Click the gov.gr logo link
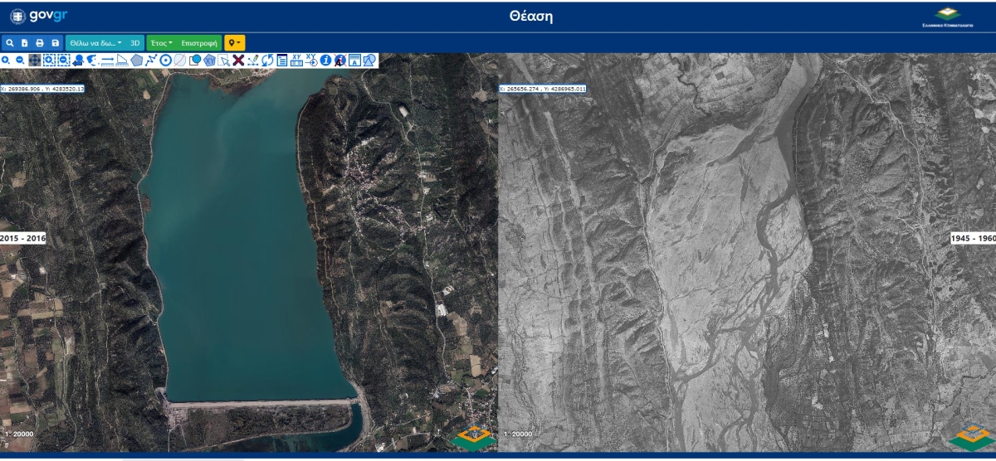This screenshot has height=461, width=996. click(x=38, y=16)
